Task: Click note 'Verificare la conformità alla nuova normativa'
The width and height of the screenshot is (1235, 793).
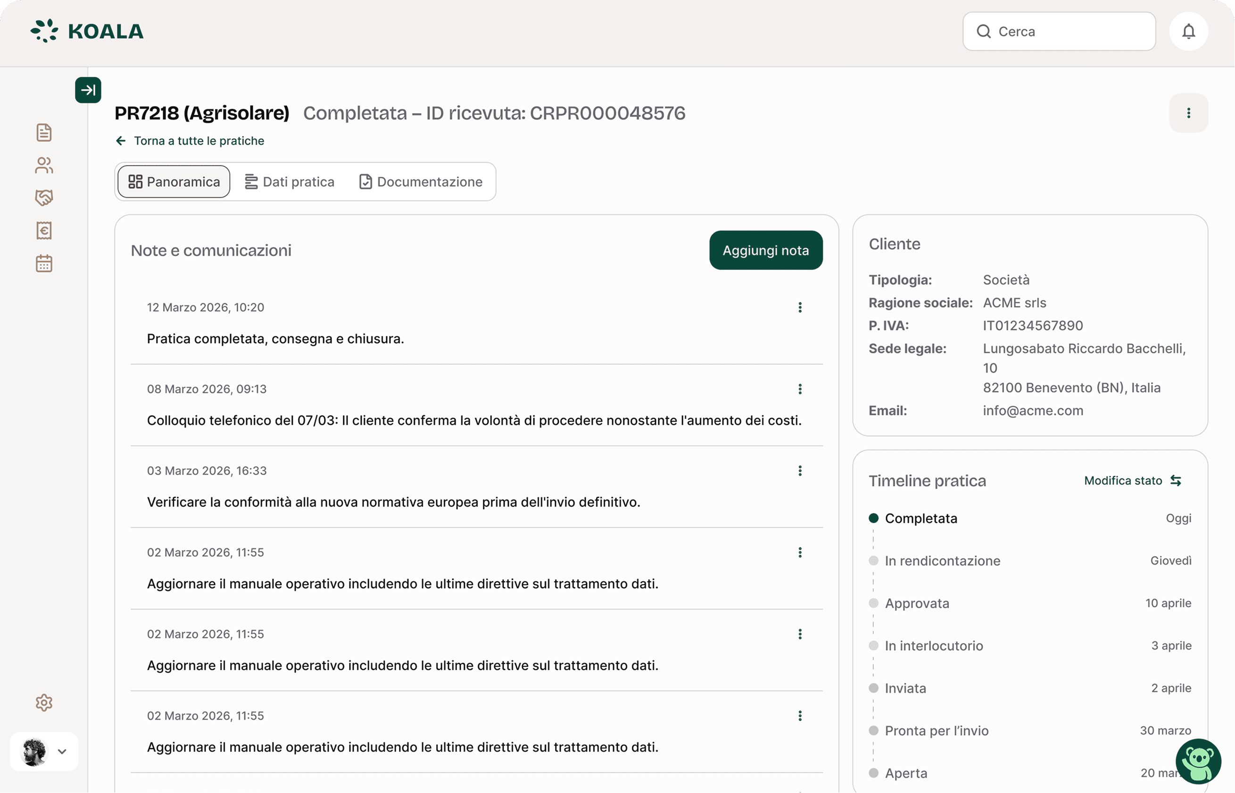Action: click(394, 502)
